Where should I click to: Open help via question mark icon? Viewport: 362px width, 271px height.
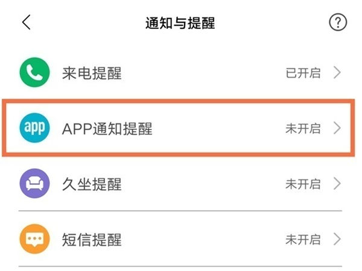[337, 23]
